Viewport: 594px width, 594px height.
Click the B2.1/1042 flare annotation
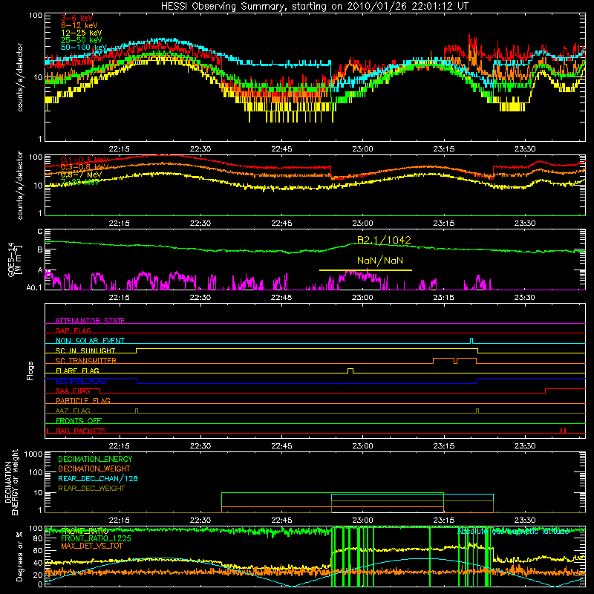coord(384,240)
